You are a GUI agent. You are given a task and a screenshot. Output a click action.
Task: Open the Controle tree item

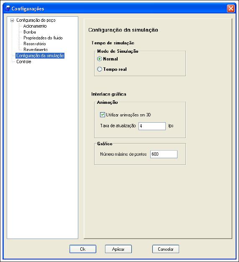tap(24, 62)
